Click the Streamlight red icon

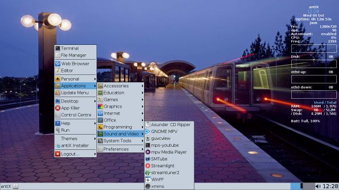pyautogui.click(x=148, y=166)
